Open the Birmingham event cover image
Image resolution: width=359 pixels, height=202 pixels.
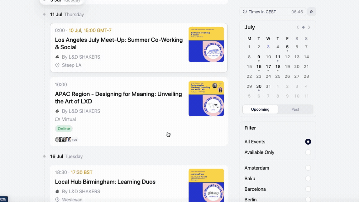206,185
